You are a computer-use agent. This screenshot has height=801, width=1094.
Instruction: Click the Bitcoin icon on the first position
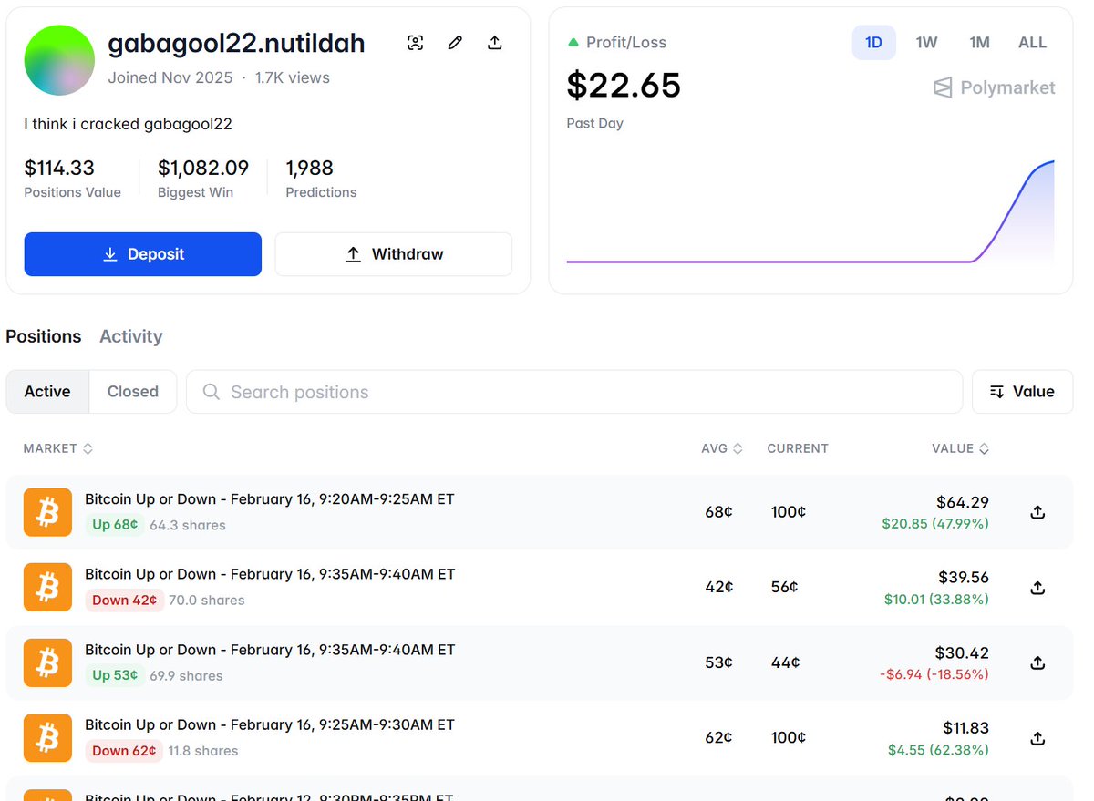tap(47, 512)
